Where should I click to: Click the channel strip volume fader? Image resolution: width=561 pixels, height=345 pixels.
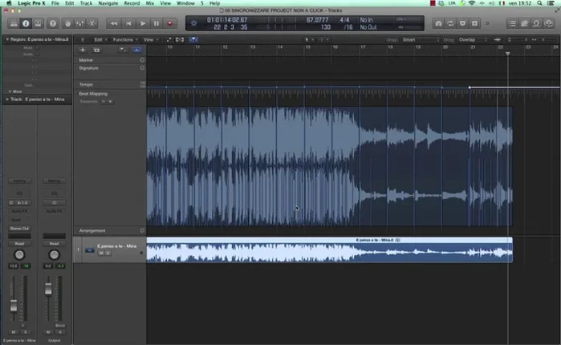click(x=14, y=305)
